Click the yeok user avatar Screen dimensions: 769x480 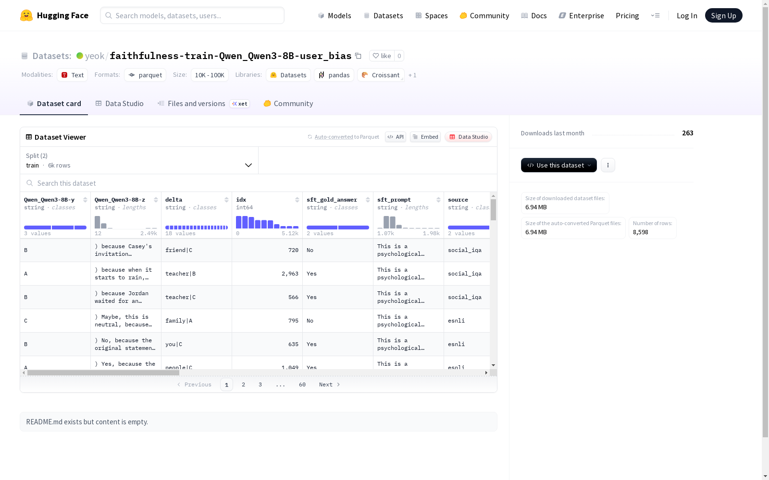[80, 56]
